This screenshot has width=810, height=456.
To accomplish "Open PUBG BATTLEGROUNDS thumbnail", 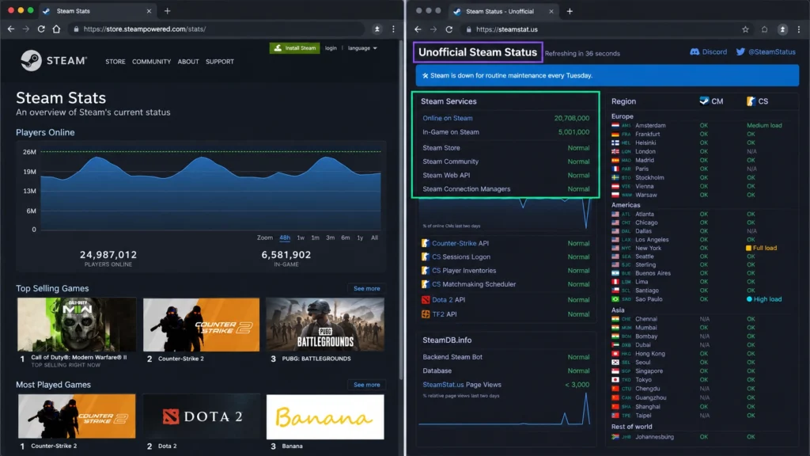I will 325,325.
